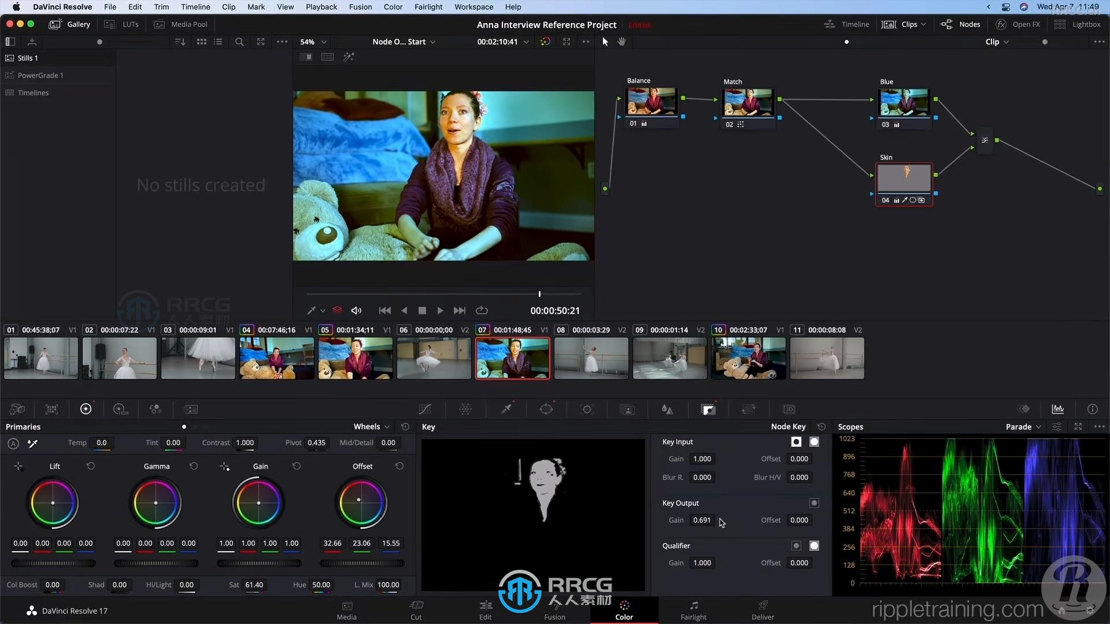Toggle Key Input white square button

coord(796,442)
